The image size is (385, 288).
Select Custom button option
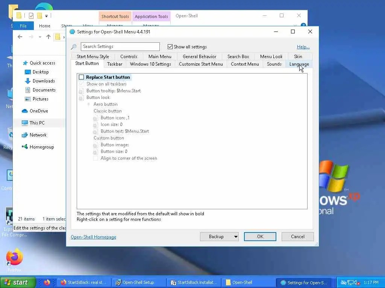click(109, 138)
